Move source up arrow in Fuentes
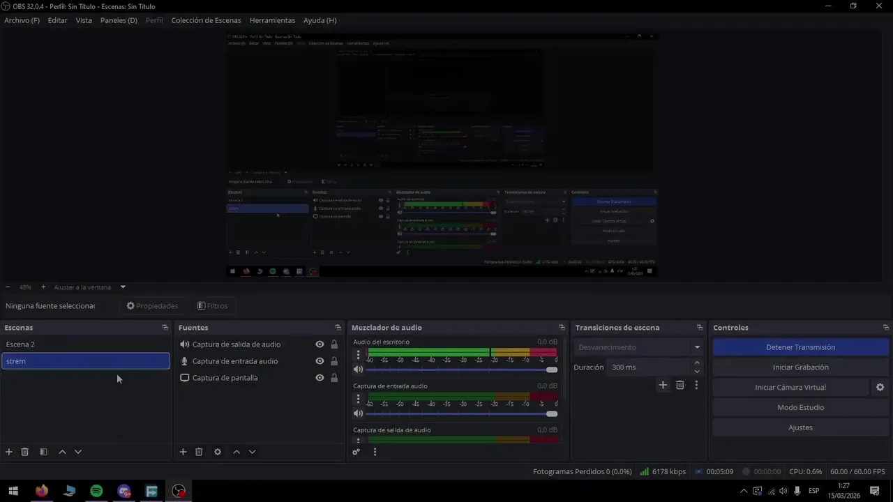The width and height of the screenshot is (893, 502). tap(237, 452)
